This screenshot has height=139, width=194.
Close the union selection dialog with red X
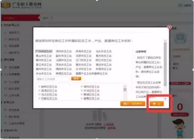coord(169,27)
